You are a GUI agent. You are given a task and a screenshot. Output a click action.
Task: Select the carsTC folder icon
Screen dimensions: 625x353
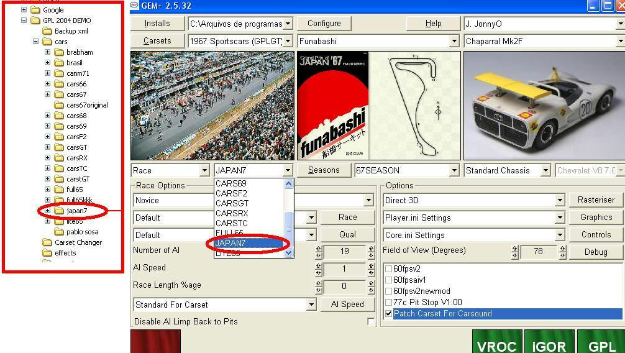click(x=60, y=168)
